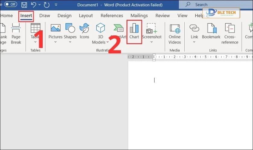This screenshot has height=150, width=253.
Task: Click the Cross-reference icon
Action: [x=230, y=29]
